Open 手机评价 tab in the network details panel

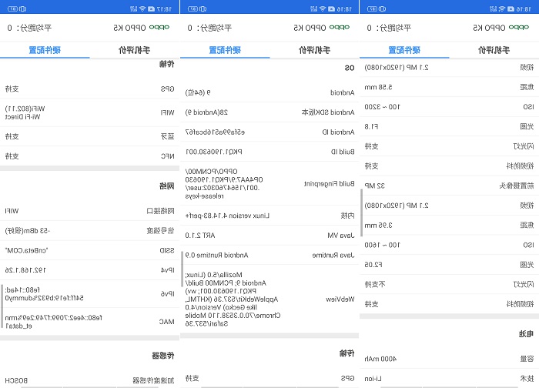coord(135,50)
